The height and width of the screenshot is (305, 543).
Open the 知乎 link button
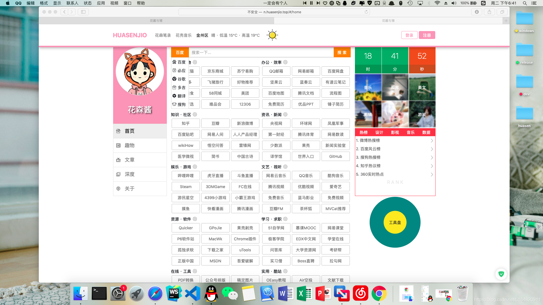(x=186, y=123)
